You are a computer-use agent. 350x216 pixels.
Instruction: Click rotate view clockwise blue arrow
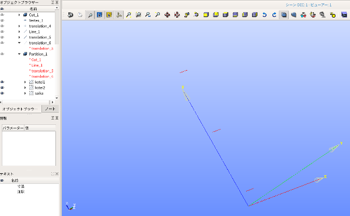tap(274, 15)
